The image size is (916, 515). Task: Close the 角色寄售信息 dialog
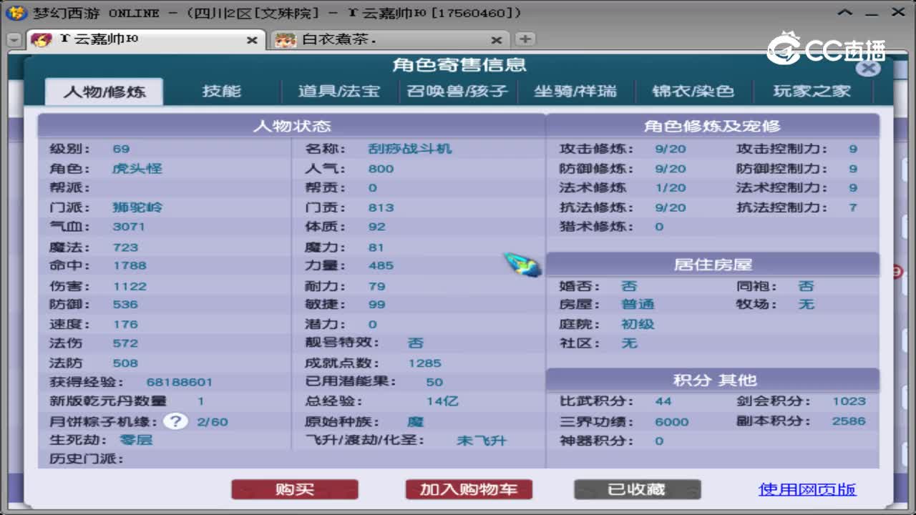tap(868, 68)
